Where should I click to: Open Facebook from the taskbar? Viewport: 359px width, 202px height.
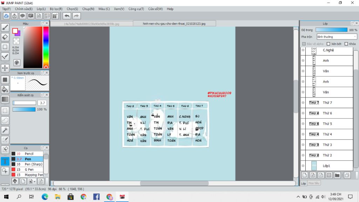(x=96, y=197)
